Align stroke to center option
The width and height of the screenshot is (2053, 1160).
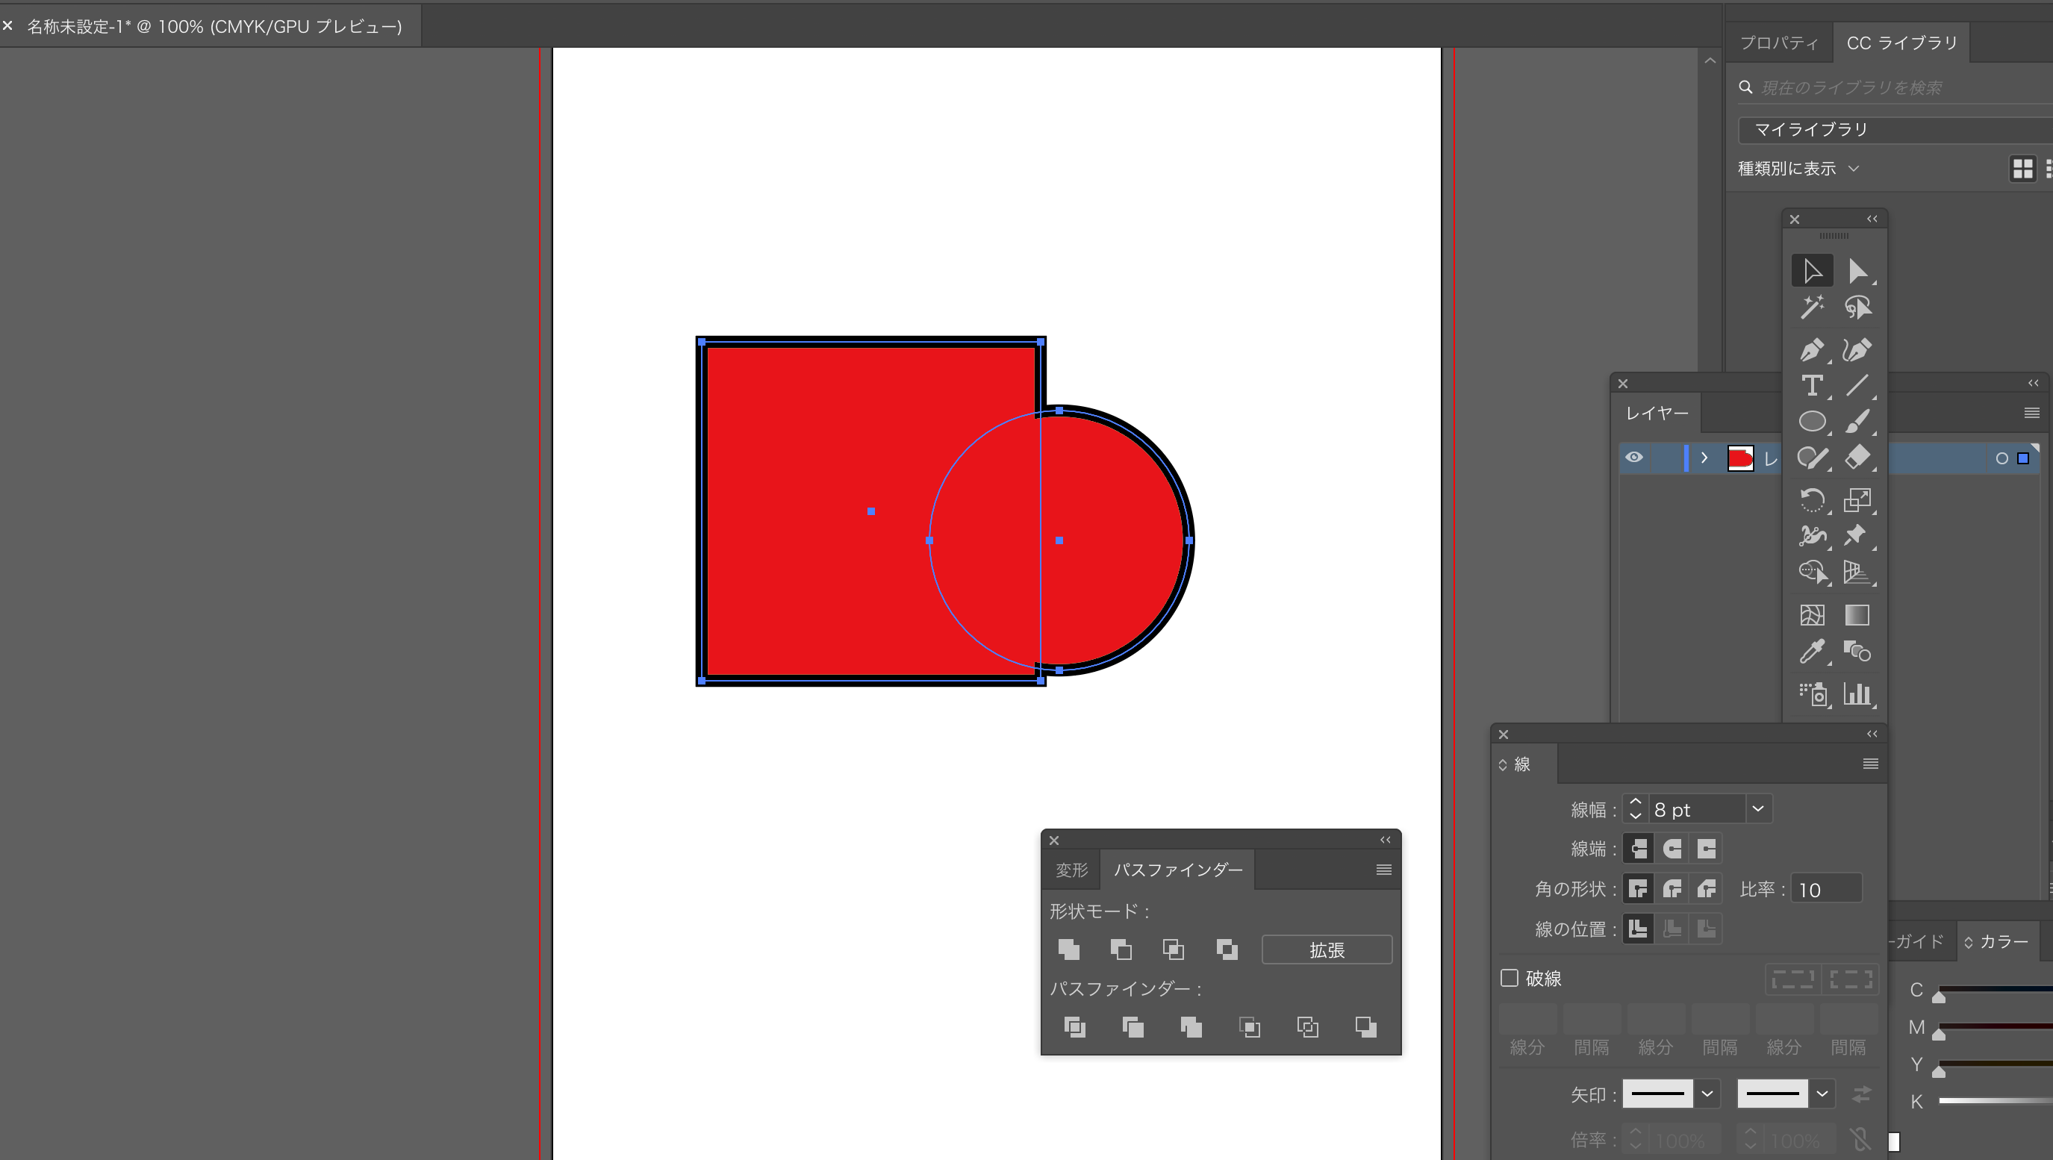tap(1638, 928)
